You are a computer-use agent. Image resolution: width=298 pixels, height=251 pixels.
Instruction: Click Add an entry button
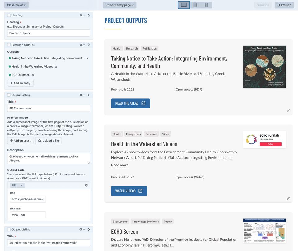click(x=20, y=83)
